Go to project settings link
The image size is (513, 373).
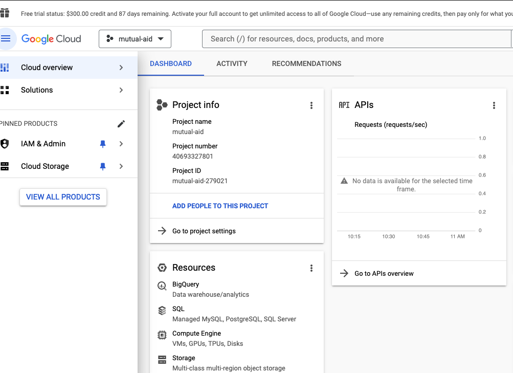(204, 231)
